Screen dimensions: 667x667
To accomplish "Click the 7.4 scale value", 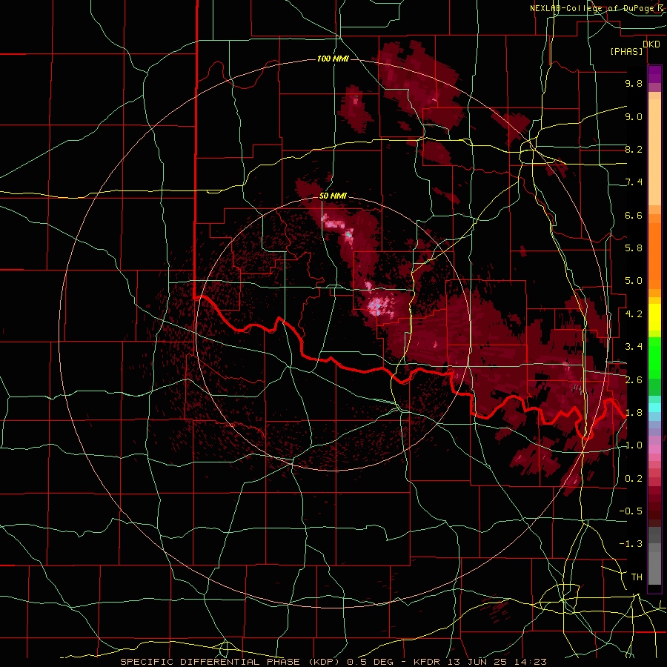I will [x=634, y=182].
